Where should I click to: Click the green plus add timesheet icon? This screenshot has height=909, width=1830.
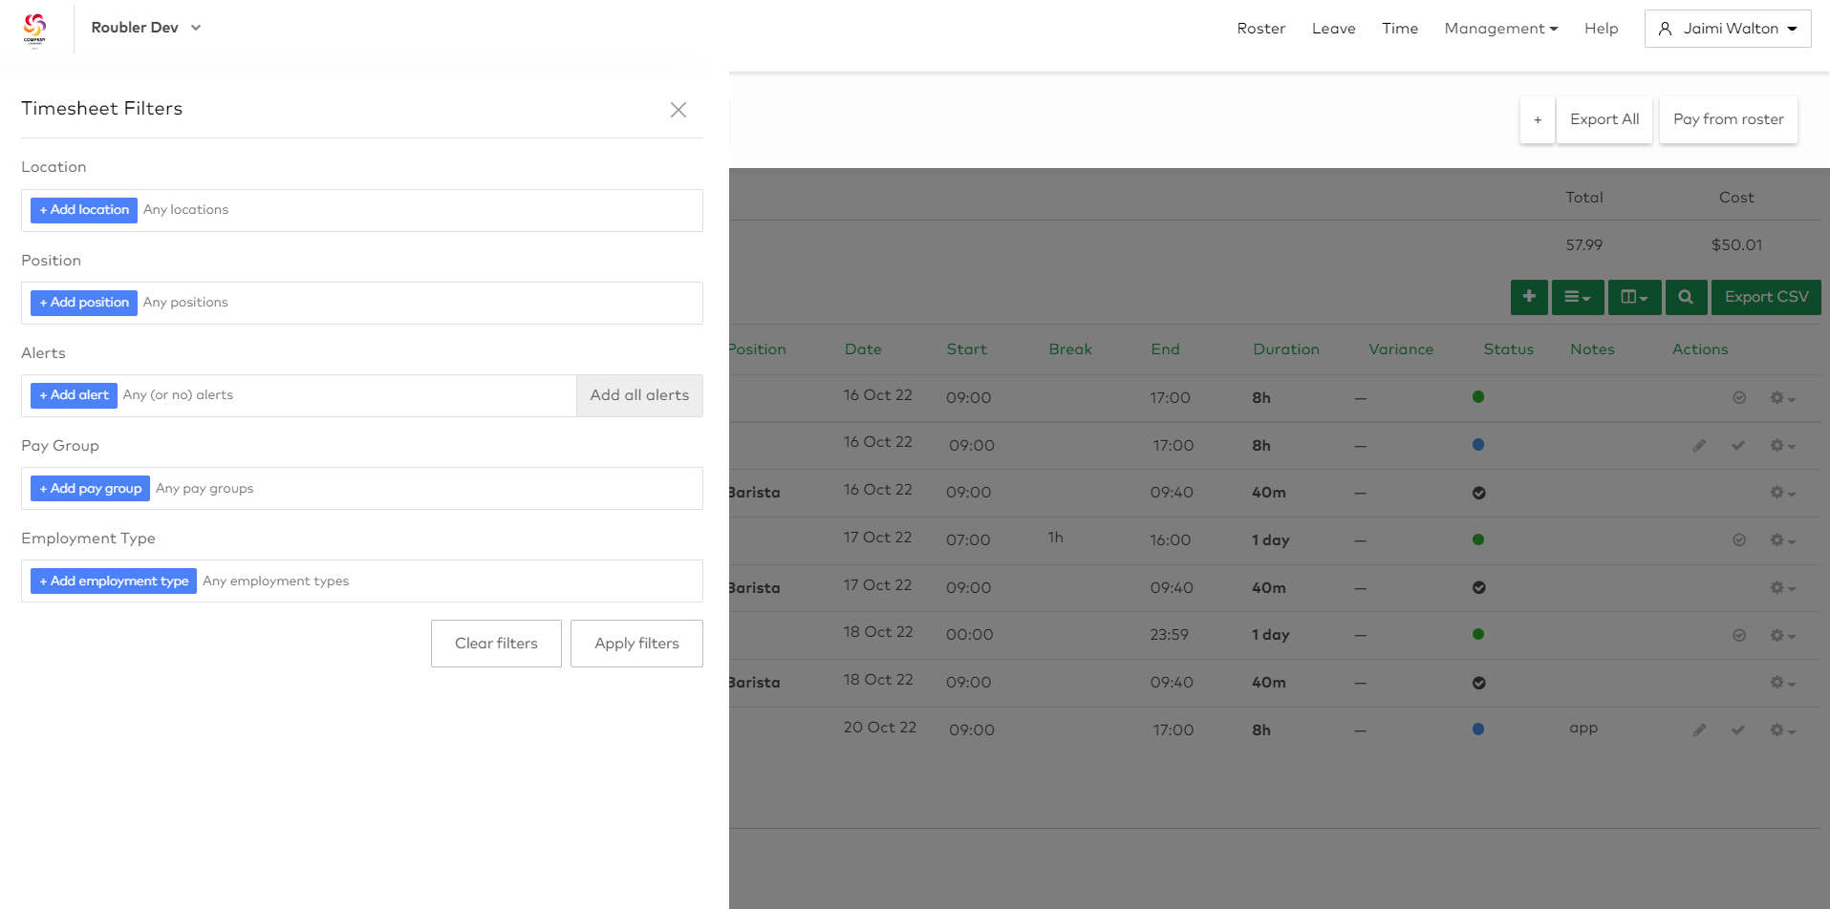tap(1529, 297)
